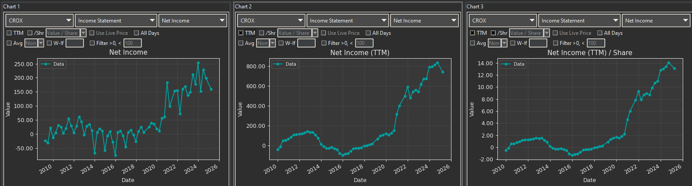Enable the TTM checkbox in Chart 1
This screenshot has height=186, width=692.
pos(9,33)
